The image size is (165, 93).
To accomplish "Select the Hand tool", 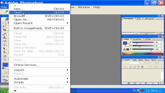I will point(4,59).
